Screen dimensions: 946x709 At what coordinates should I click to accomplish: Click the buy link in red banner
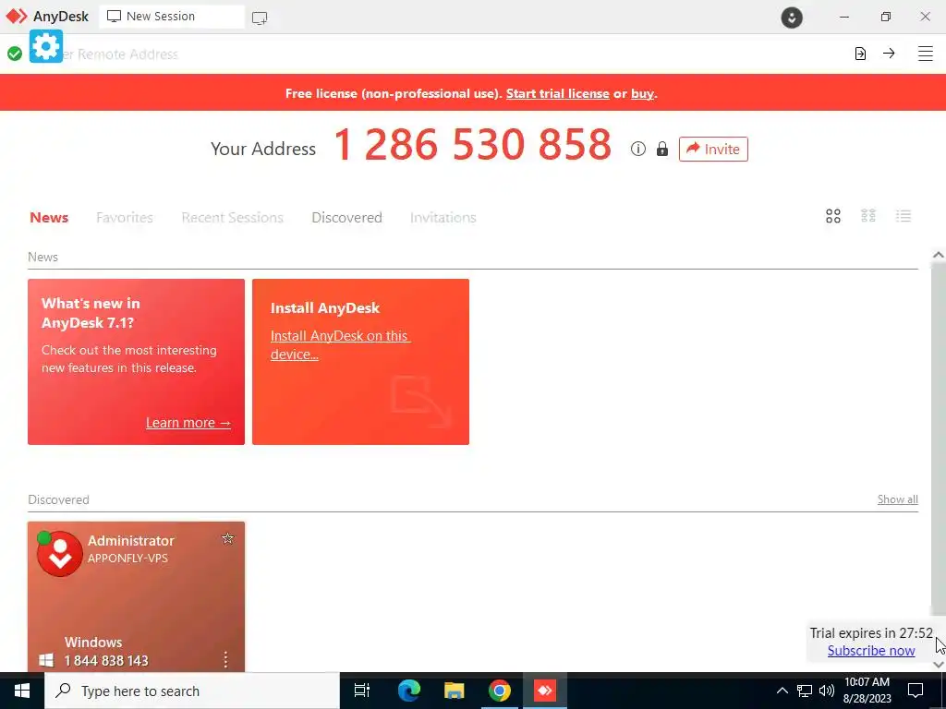(x=643, y=93)
